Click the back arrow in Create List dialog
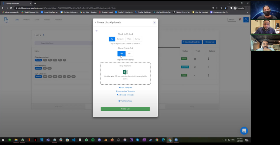The image size is (280, 145). tap(97, 31)
